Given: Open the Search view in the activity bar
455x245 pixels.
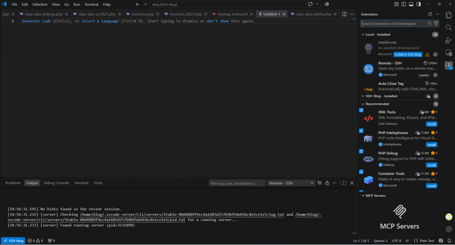Looking at the screenshot, I should (x=449, y=28).
